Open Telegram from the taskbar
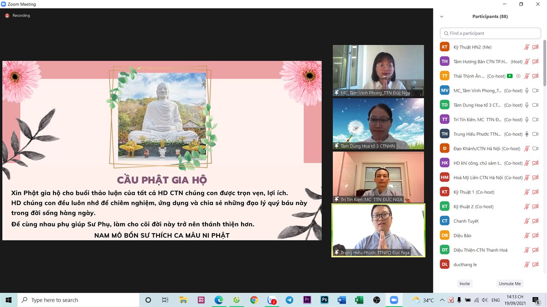The width and height of the screenshot is (547, 307). 289,300
